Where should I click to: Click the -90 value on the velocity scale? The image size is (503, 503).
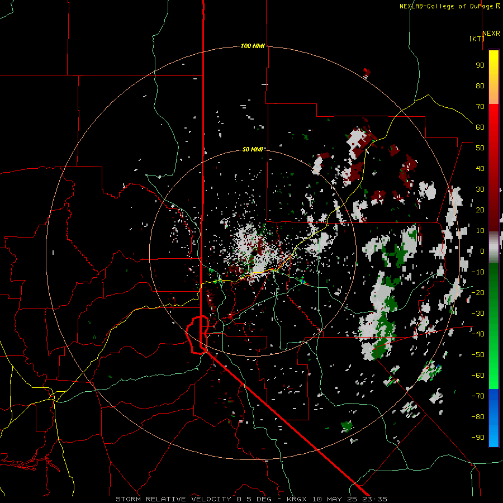478,438
